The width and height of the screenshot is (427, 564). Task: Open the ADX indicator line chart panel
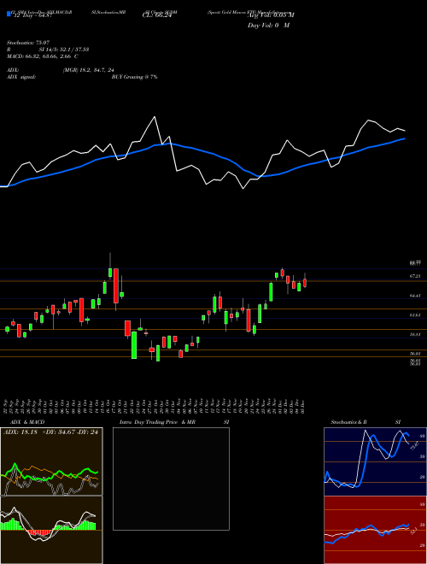tap(51, 461)
